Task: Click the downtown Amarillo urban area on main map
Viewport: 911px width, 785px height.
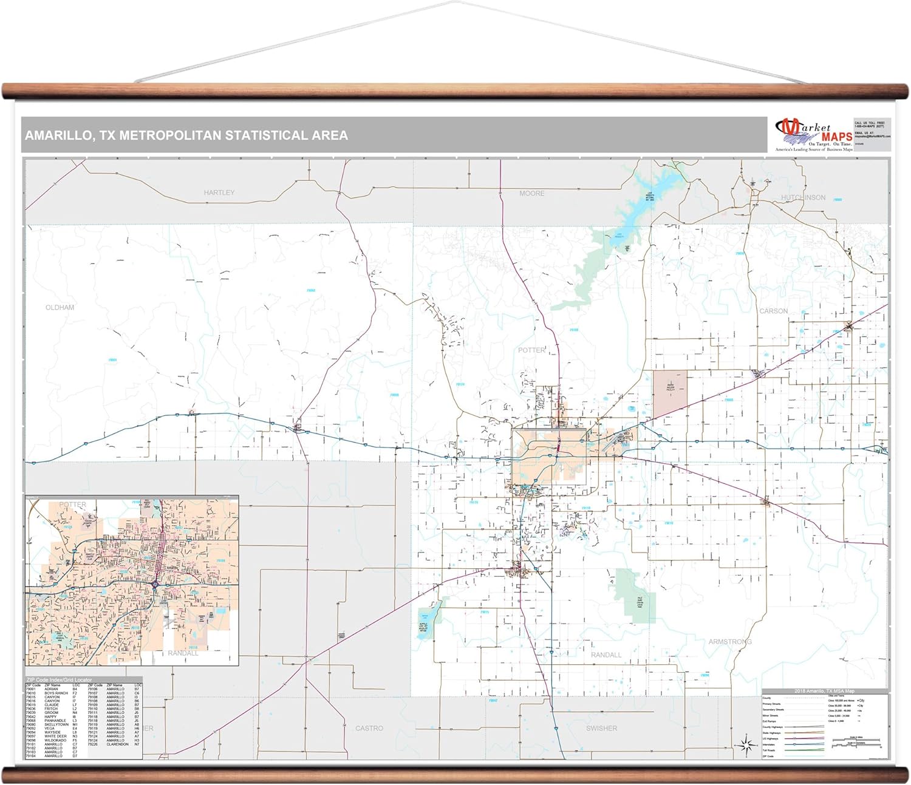Action: 549,457
